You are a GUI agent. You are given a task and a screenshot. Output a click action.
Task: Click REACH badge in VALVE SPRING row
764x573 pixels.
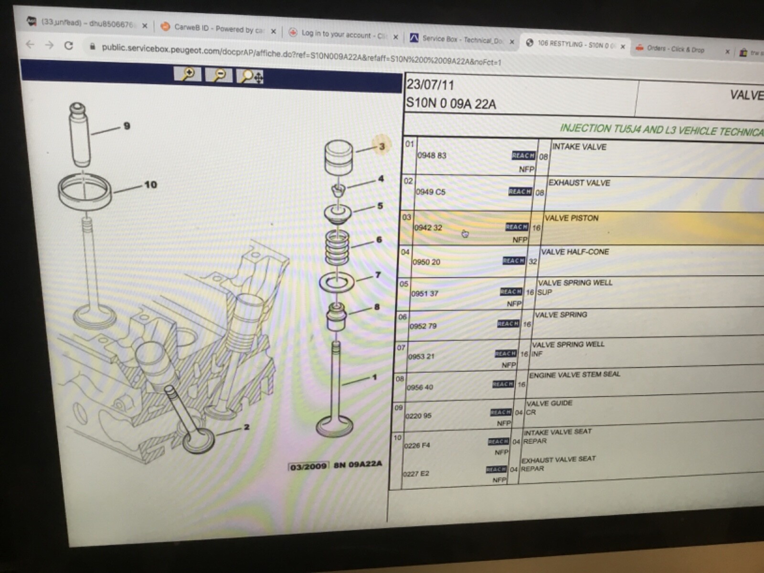(508, 324)
